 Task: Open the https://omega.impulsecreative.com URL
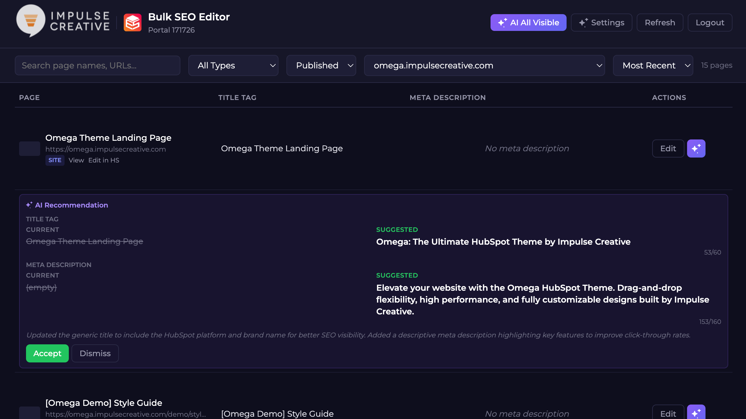pyautogui.click(x=106, y=149)
